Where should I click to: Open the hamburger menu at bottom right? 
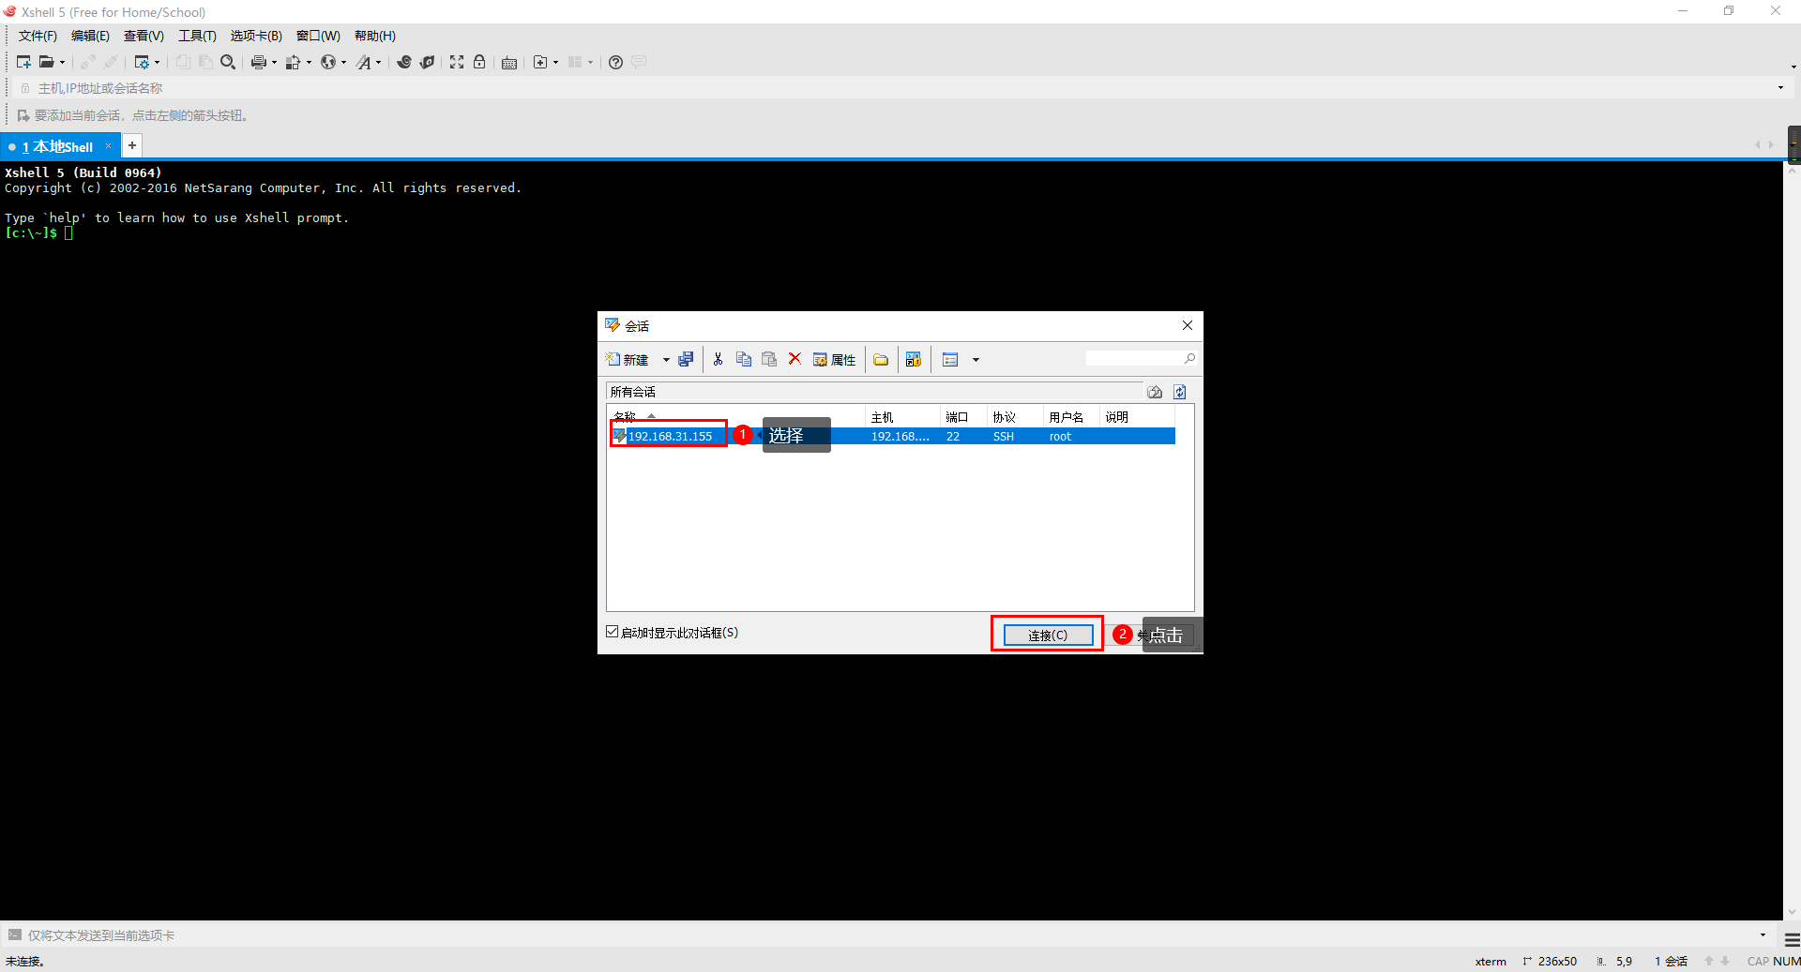click(x=1792, y=939)
